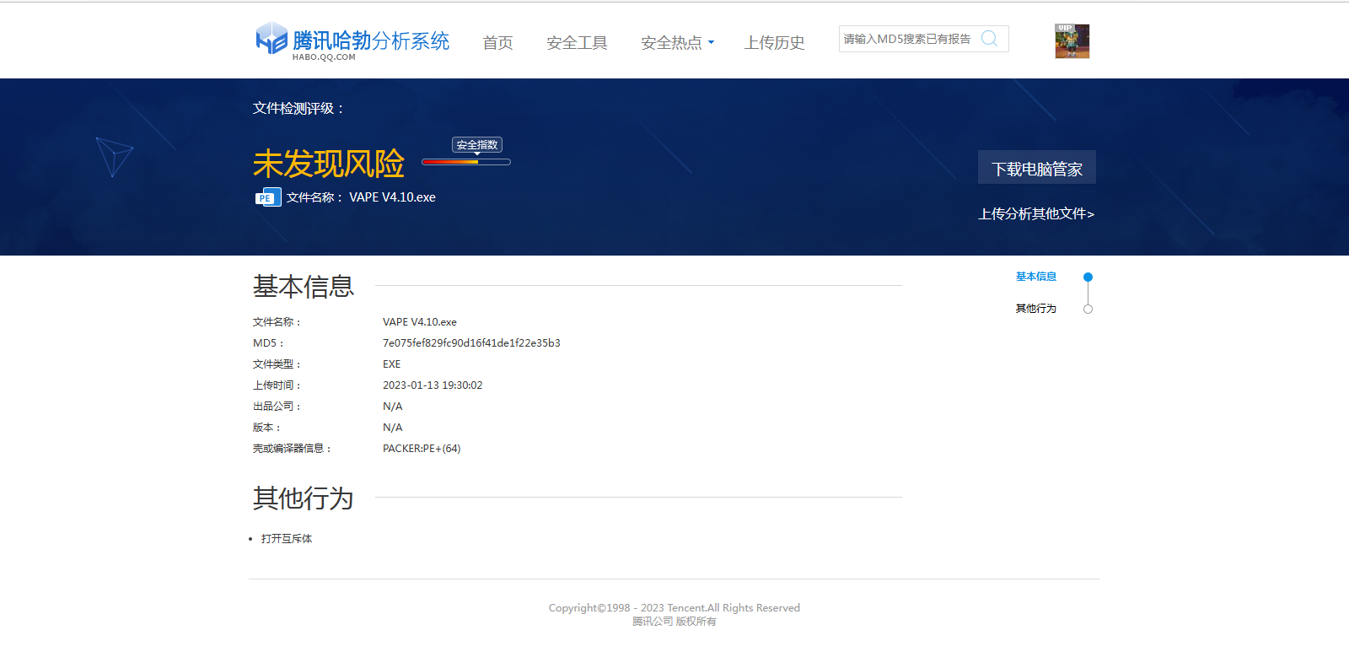
Task: Click the file name value in 基本信息
Action: click(420, 322)
